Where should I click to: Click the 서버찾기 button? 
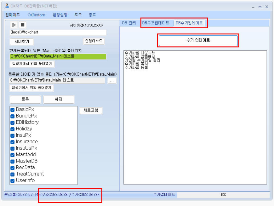tap(22, 42)
